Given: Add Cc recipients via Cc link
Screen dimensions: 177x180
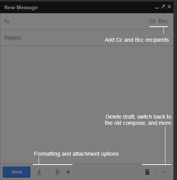Looking at the screenshot, I should [153, 21].
